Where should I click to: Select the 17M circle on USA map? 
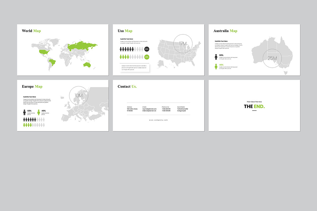(x=183, y=44)
